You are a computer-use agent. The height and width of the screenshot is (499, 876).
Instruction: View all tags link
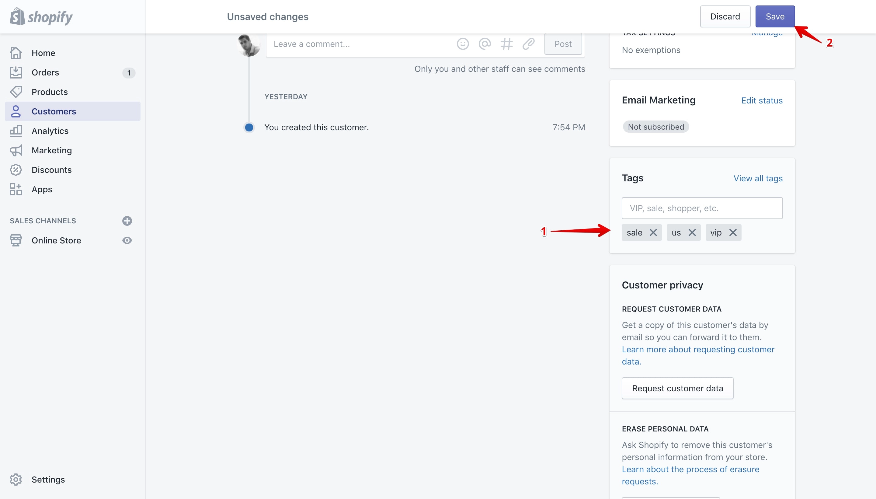[758, 178]
